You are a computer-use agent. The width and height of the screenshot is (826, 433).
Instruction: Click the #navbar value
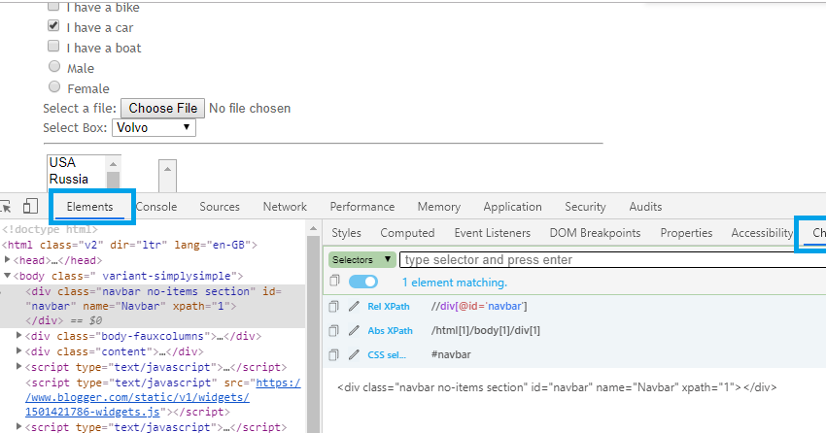451,354
